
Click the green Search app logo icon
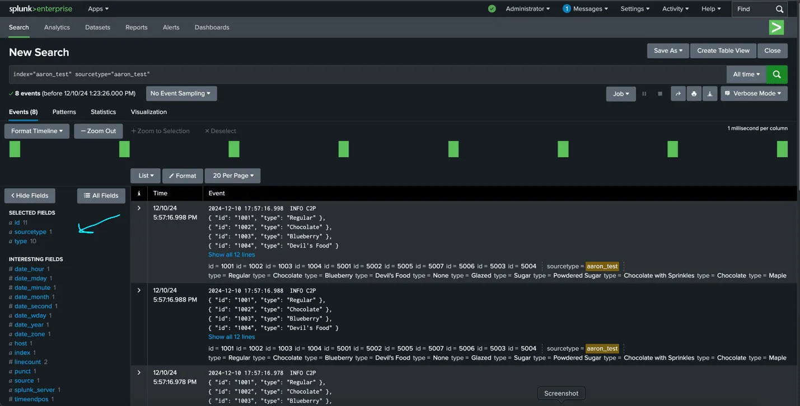[776, 27]
